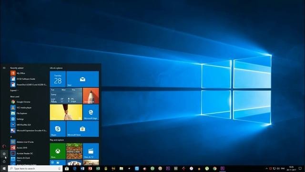Open My Office from Recently added
This screenshot has width=305, height=172.
tap(29, 73)
